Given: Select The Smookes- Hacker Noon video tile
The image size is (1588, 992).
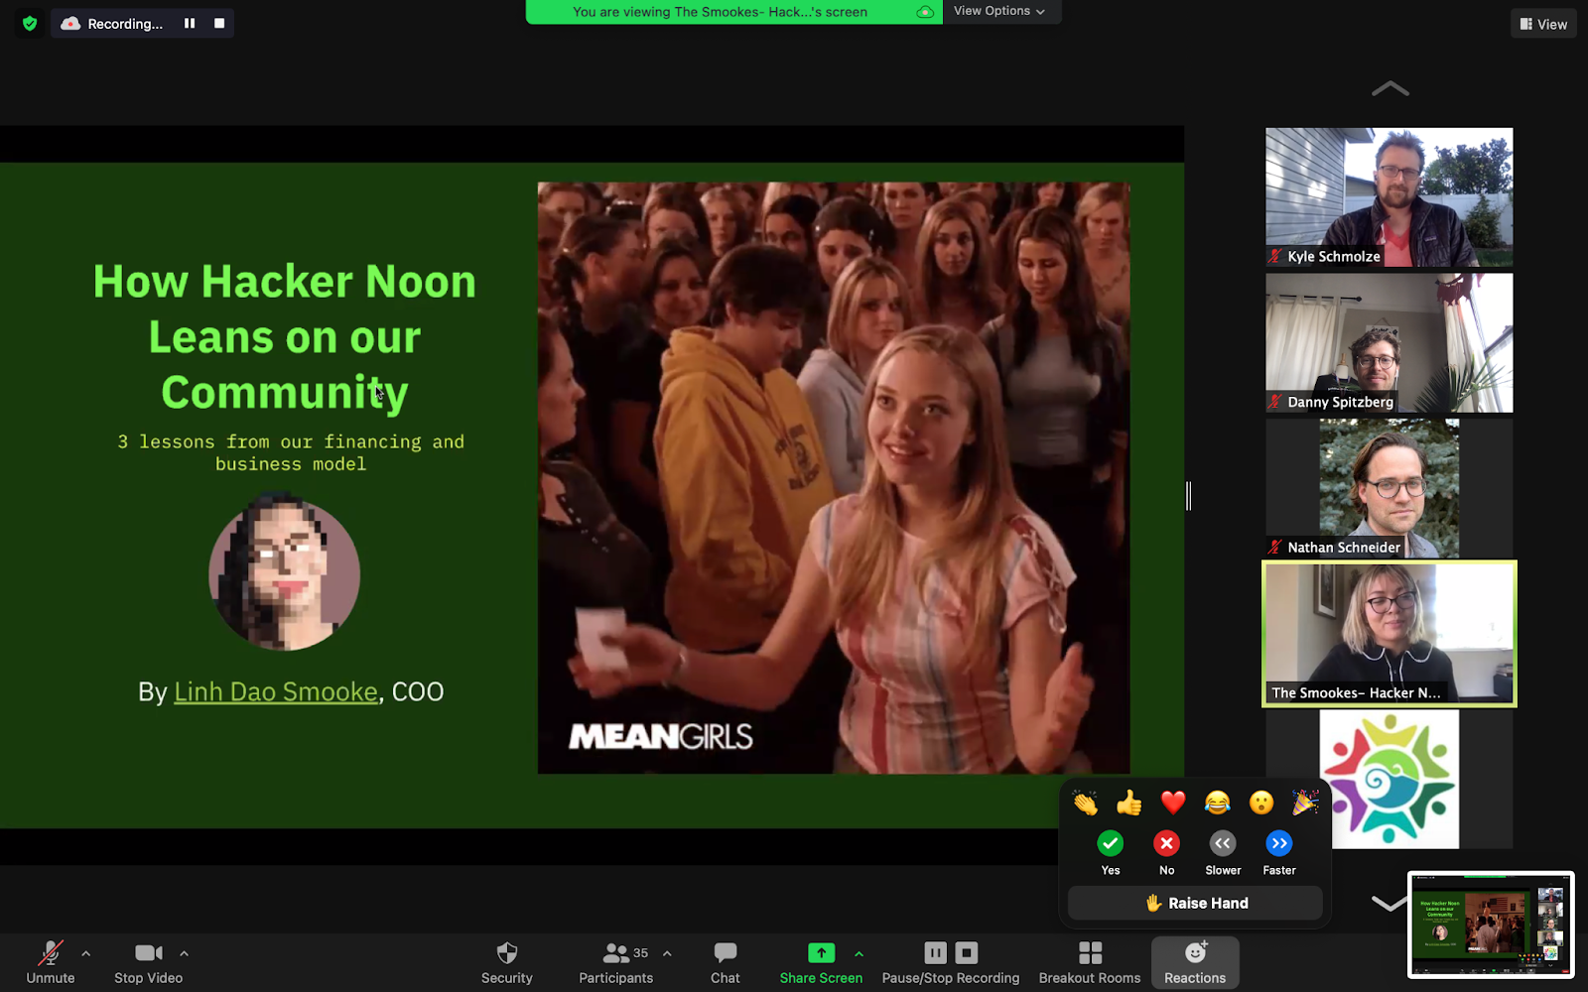Looking at the screenshot, I should [1389, 634].
